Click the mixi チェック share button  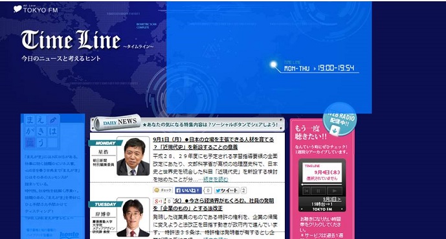pyautogui.click(x=163, y=190)
